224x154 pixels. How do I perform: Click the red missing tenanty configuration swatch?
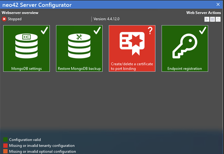pyautogui.click(x=5, y=146)
